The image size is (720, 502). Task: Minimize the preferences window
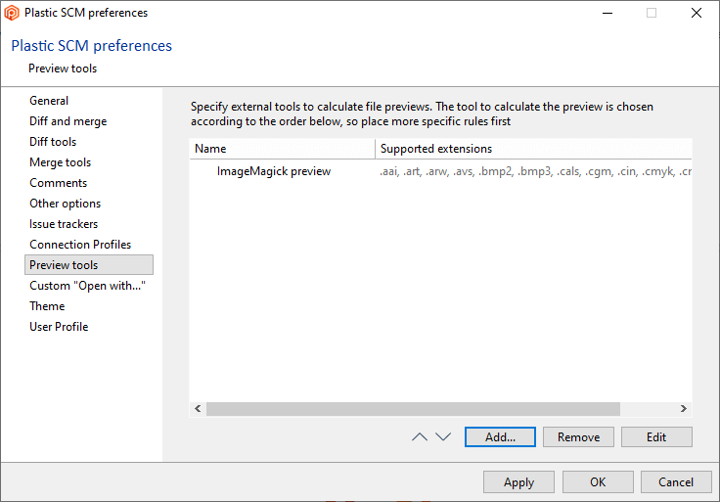click(607, 13)
